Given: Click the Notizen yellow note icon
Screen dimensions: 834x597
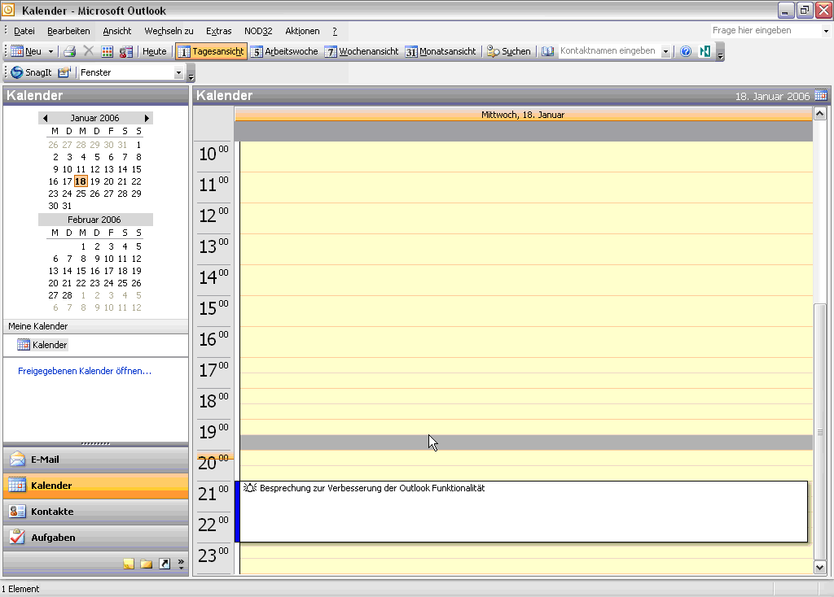Looking at the screenshot, I should (x=128, y=564).
